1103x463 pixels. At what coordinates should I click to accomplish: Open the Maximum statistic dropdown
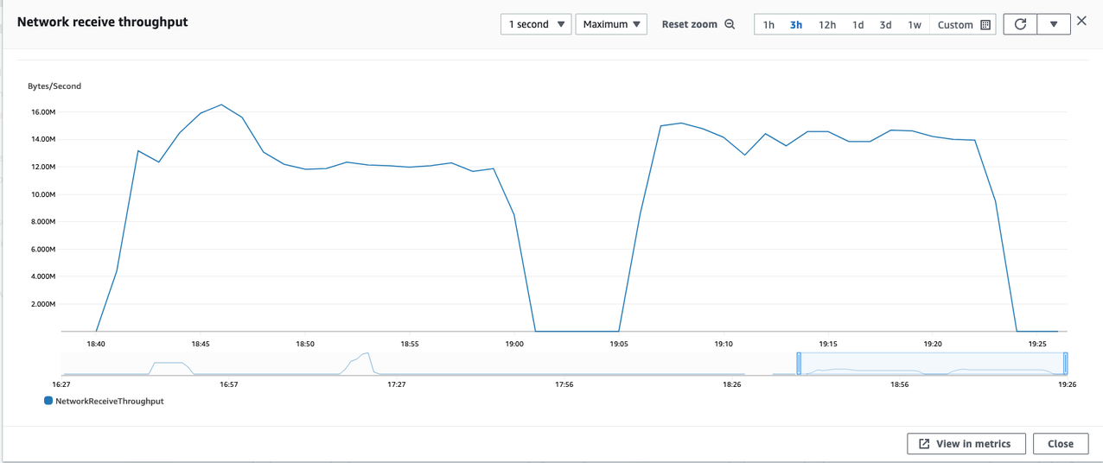coord(611,24)
